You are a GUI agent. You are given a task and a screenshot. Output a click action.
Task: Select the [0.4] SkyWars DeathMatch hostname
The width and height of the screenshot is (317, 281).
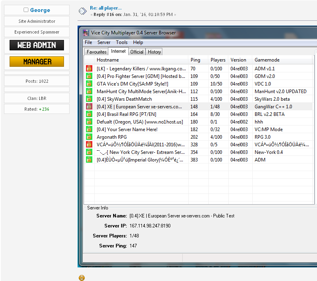point(124,99)
